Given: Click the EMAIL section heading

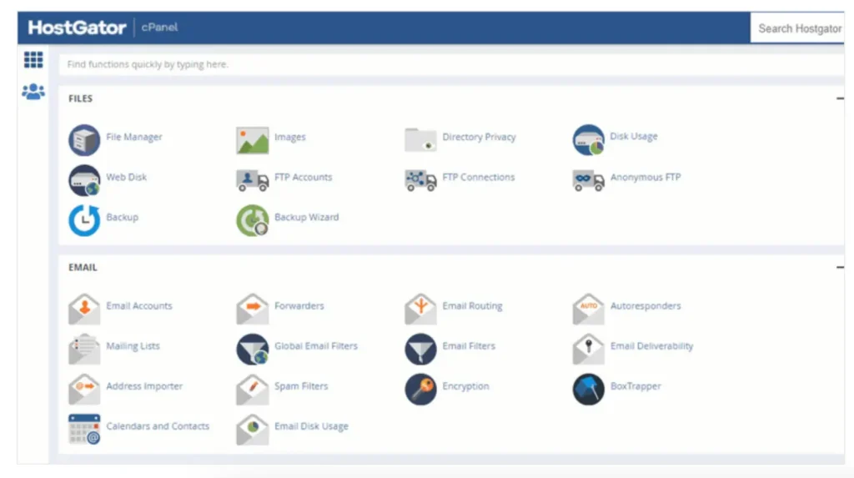Looking at the screenshot, I should (x=83, y=268).
